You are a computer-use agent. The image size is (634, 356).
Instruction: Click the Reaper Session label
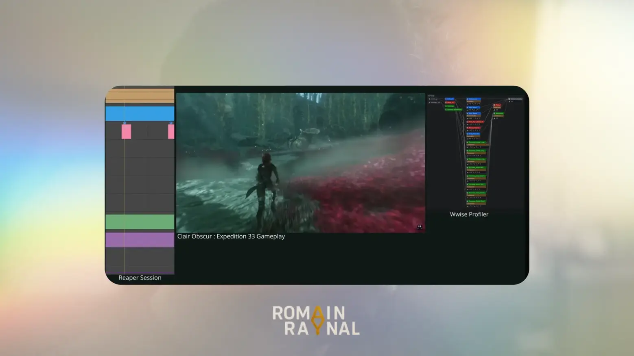[x=140, y=278]
